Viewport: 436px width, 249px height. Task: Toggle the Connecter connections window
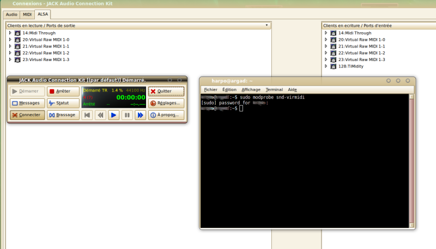pyautogui.click(x=27, y=115)
